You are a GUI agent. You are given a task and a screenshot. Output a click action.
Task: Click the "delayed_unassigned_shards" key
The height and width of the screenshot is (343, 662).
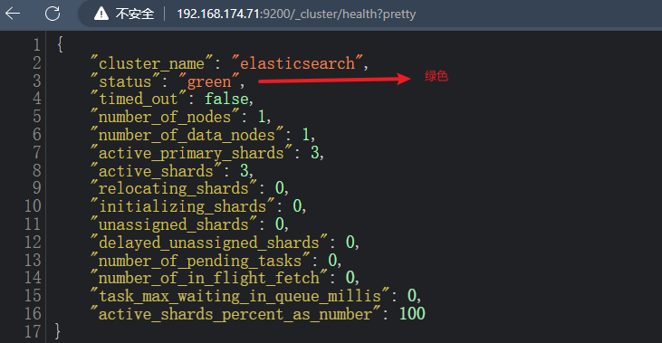[x=209, y=243]
